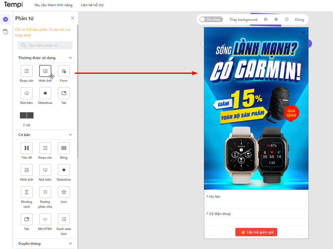Image resolution: width=333 pixels, height=249 pixels.
Task: Click the elements panel vertical scrollbar
Action: [x=78, y=91]
